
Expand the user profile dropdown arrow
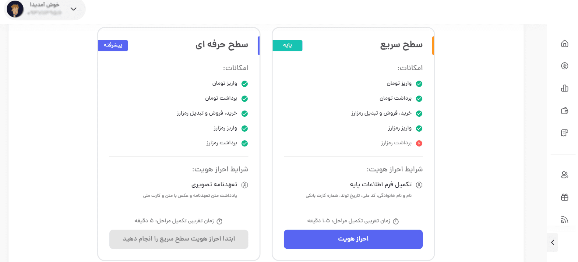tap(73, 9)
